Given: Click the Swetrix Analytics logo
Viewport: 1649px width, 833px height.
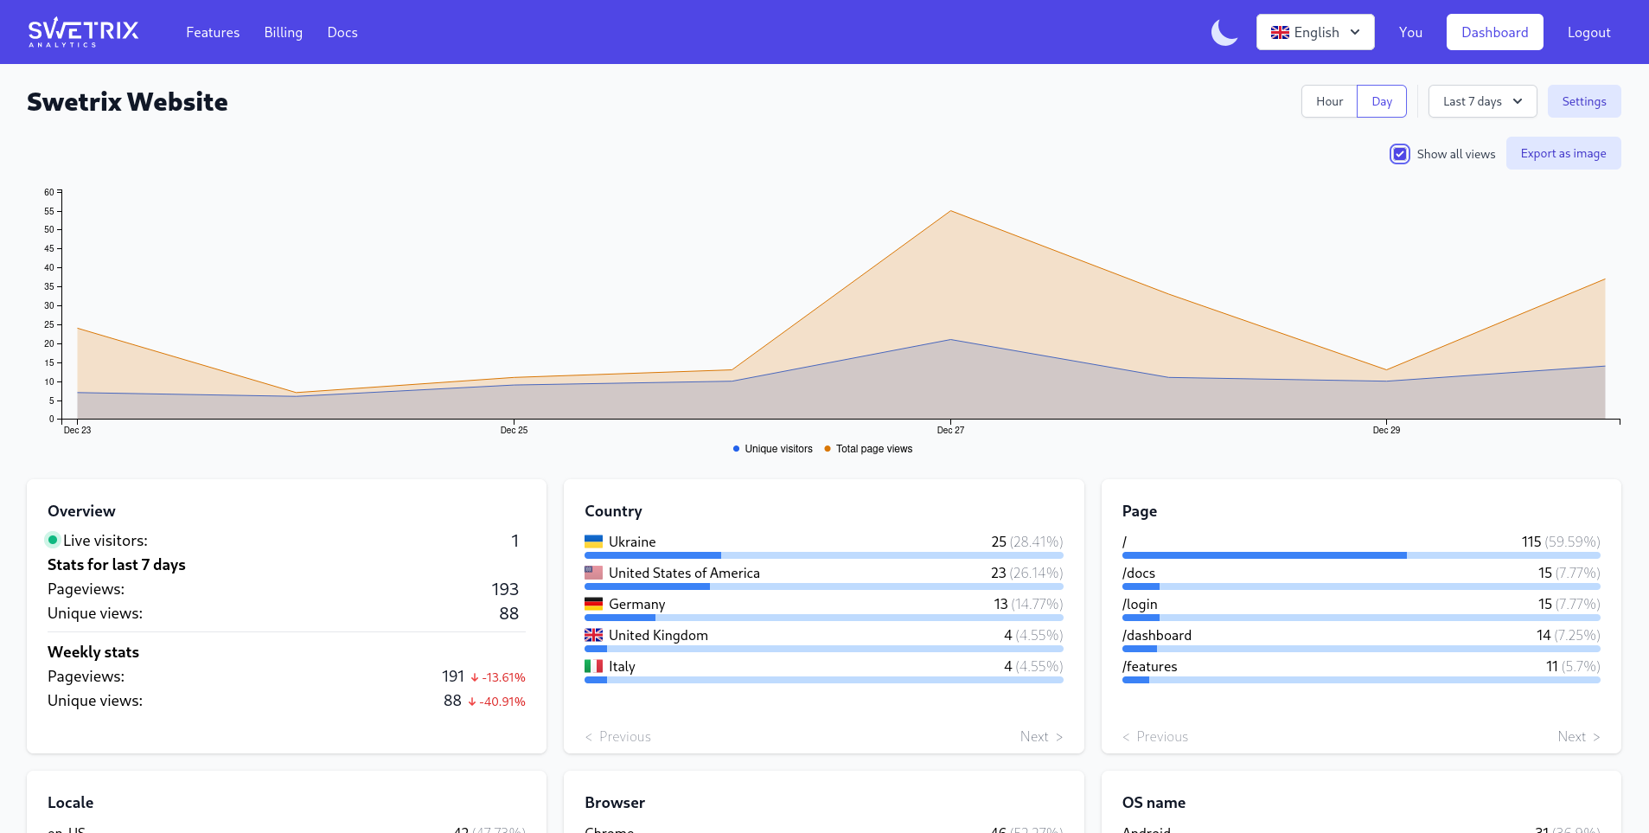Looking at the screenshot, I should [83, 32].
